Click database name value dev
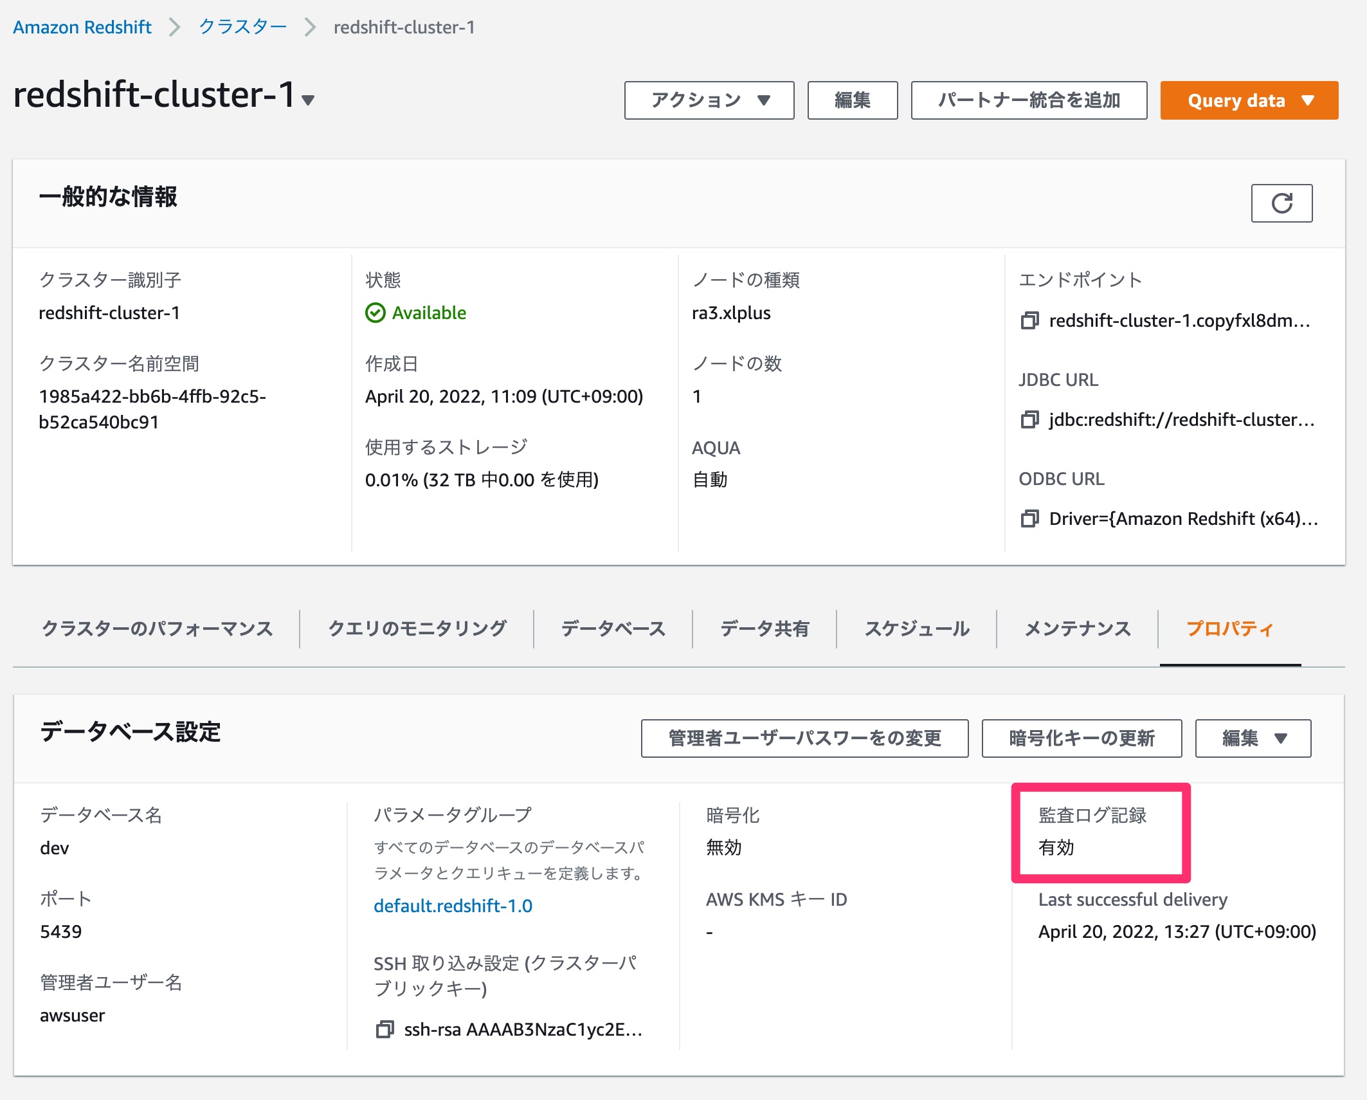 (x=54, y=848)
